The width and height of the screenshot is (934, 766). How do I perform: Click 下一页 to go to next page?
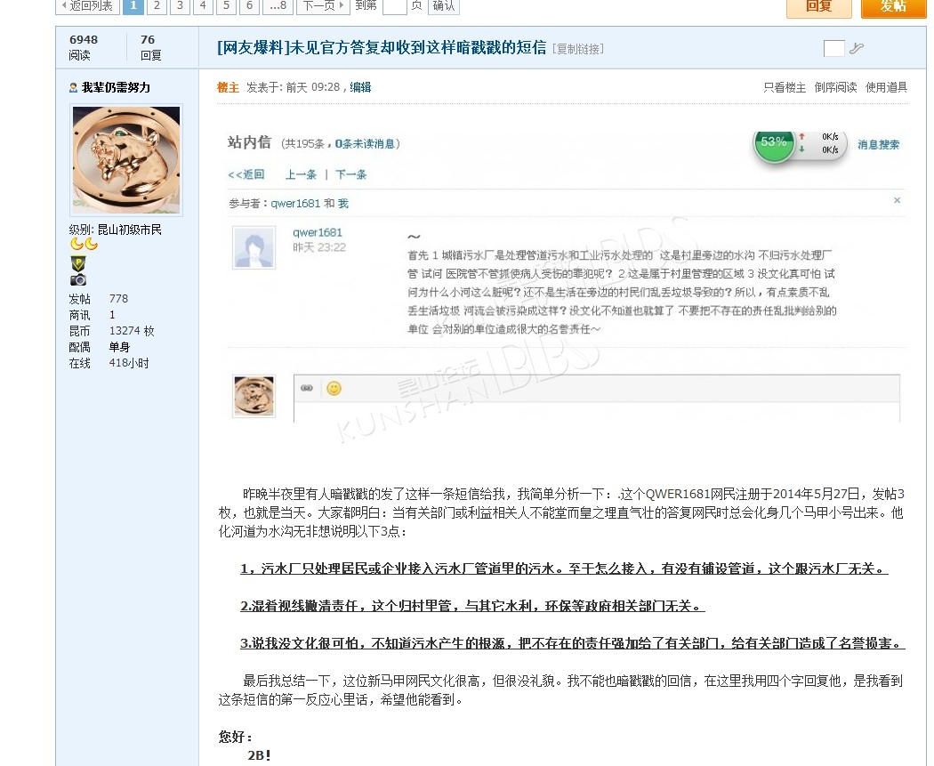[324, 6]
